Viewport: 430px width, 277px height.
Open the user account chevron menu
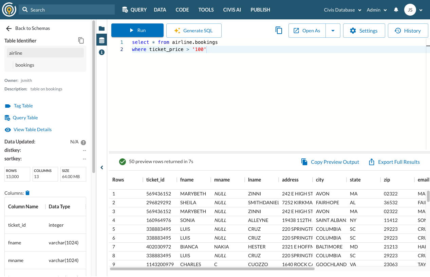pyautogui.click(x=421, y=10)
